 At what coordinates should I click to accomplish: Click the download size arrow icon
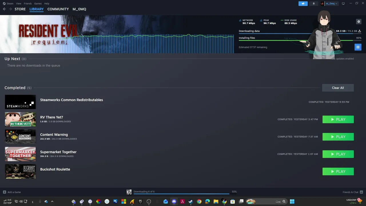point(359,31)
